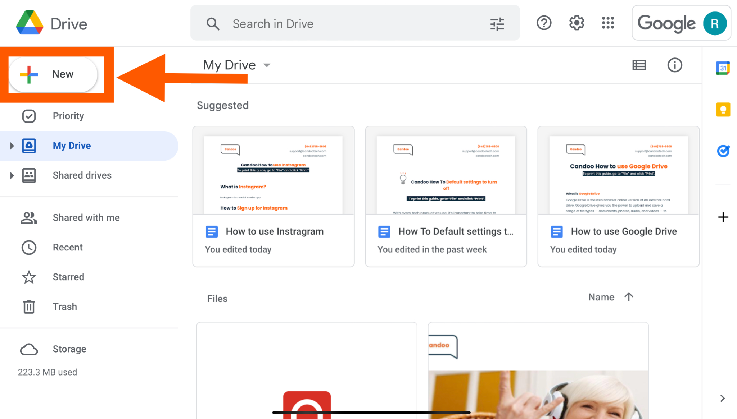Open Shared with me
Screen dimensions: 737x419
(x=89, y=218)
